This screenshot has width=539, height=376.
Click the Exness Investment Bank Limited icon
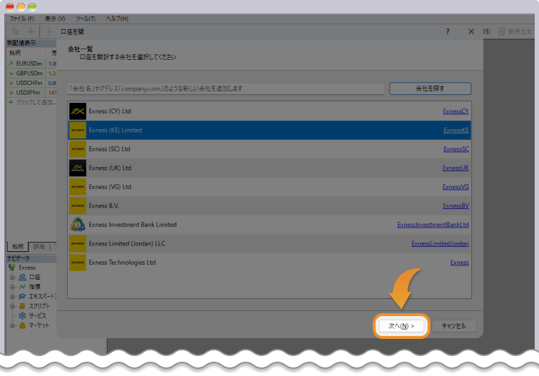[x=77, y=225]
